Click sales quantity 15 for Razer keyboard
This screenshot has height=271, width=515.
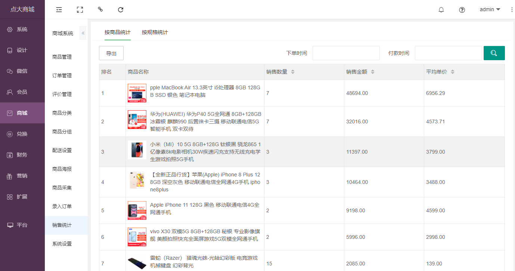click(269, 264)
